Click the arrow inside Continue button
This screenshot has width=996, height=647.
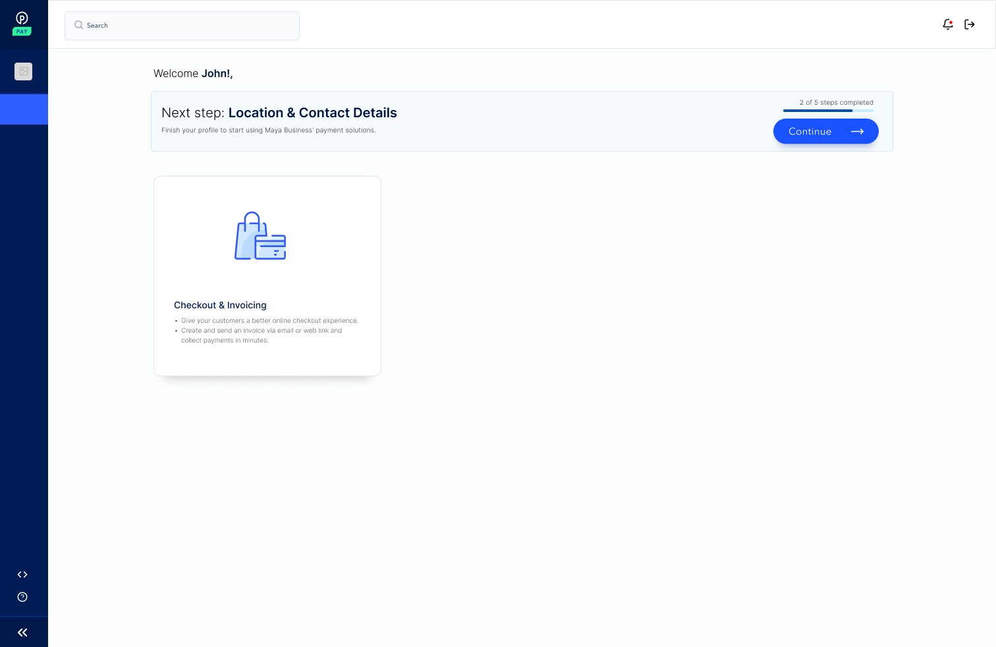(857, 132)
